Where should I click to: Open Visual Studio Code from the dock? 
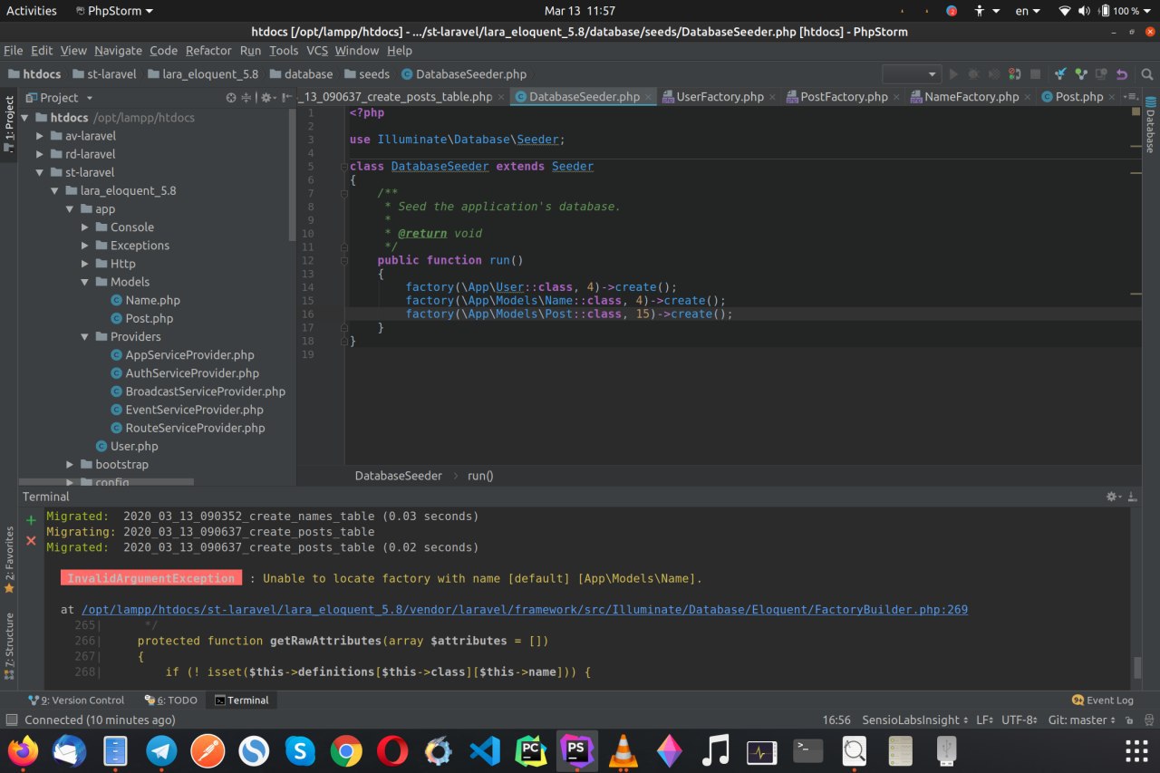485,750
